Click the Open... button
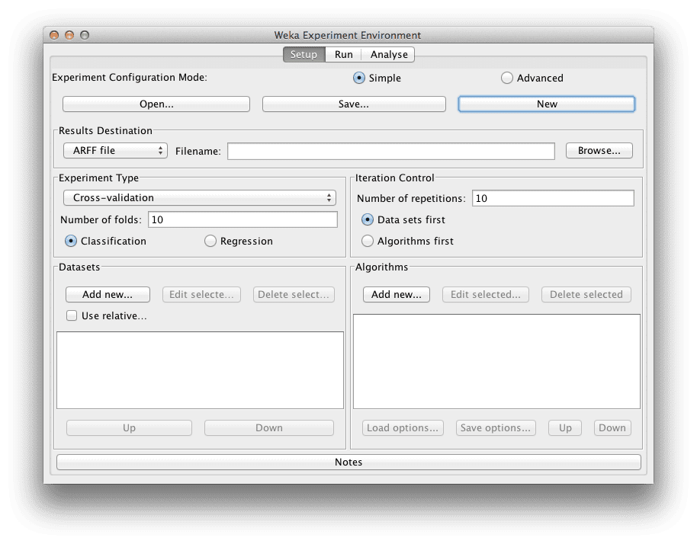Viewport: 697px width, 544px height. tap(156, 104)
